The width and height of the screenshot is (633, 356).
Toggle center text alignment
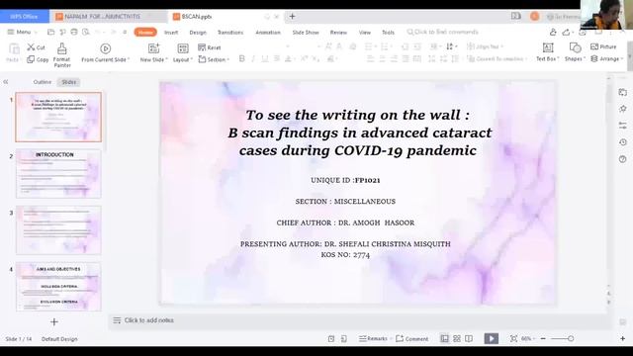pos(382,59)
